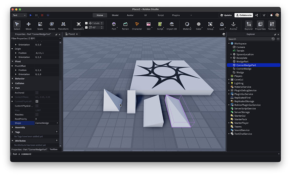Click Explorer search history icon
This screenshot has height=175, width=291.
click(273, 39)
